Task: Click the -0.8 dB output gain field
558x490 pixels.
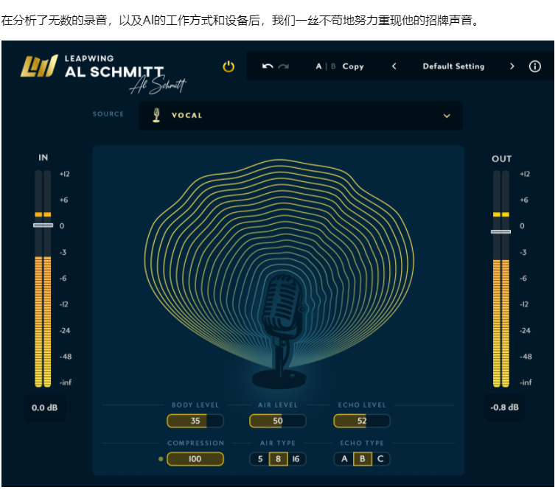Action: (504, 407)
